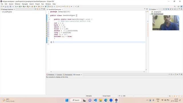Click the taskbar Search box
This screenshot has height=103, width=183.
pos(76,100)
